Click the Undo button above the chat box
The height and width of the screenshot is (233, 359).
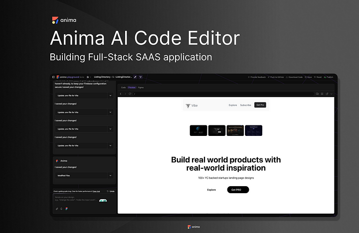pos(111,191)
